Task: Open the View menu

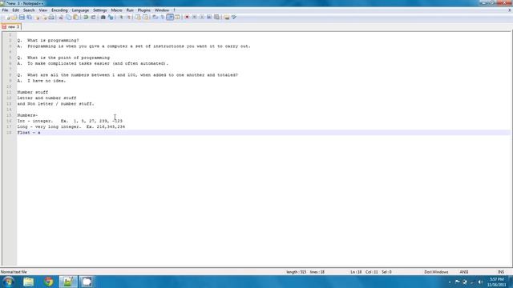Action: pos(42,10)
